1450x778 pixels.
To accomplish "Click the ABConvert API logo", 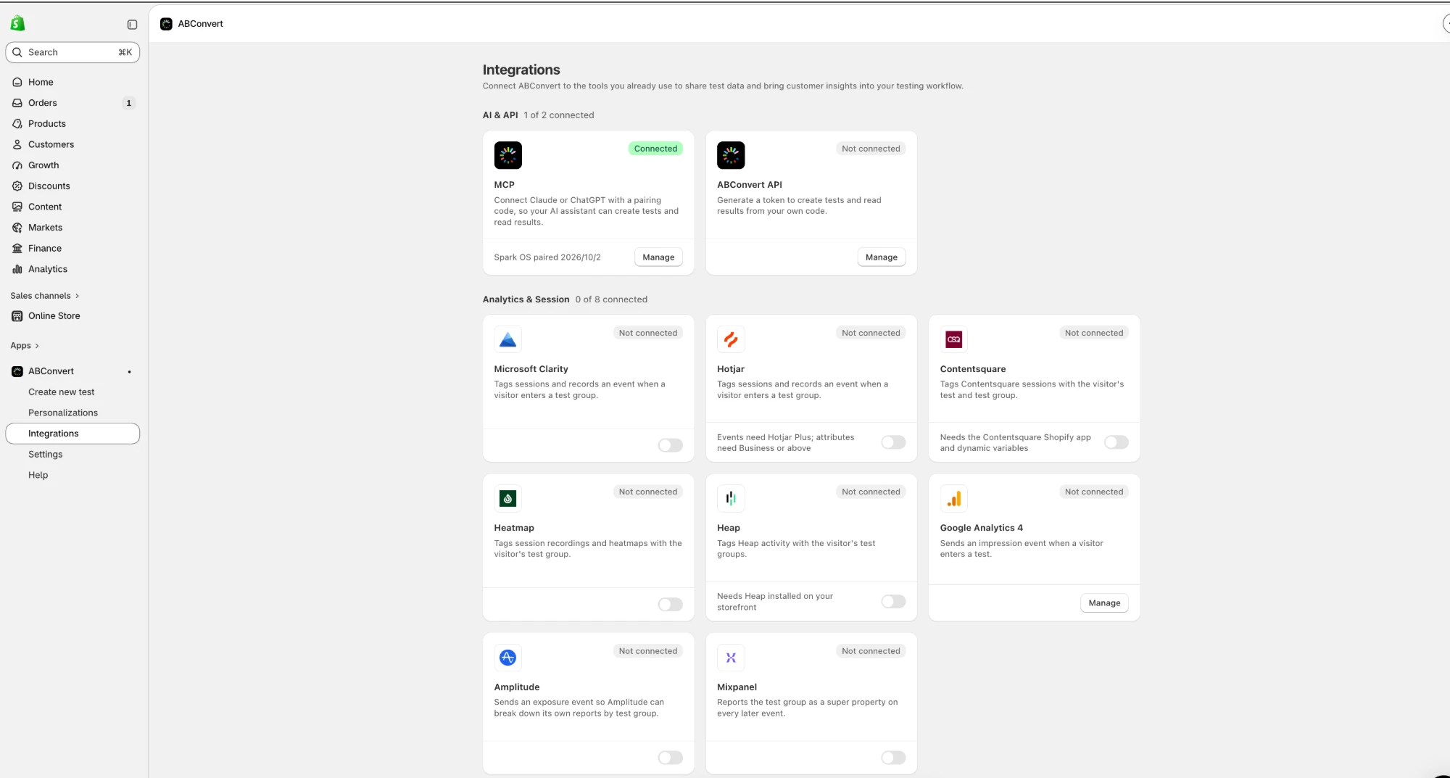I will pyautogui.click(x=731, y=155).
